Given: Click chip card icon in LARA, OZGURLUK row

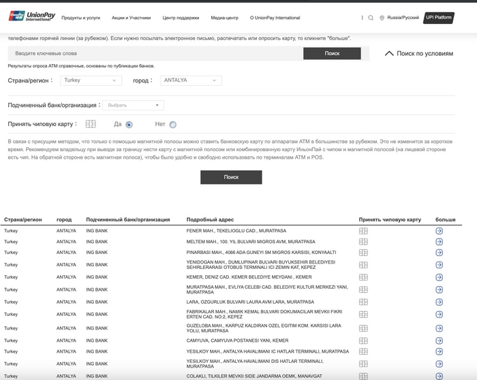Looking at the screenshot, I should coord(363,302).
